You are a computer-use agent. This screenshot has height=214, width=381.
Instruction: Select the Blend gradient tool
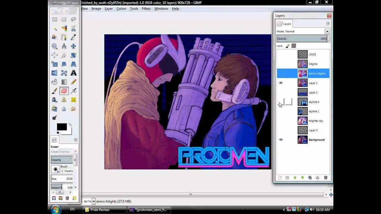coord(64,82)
